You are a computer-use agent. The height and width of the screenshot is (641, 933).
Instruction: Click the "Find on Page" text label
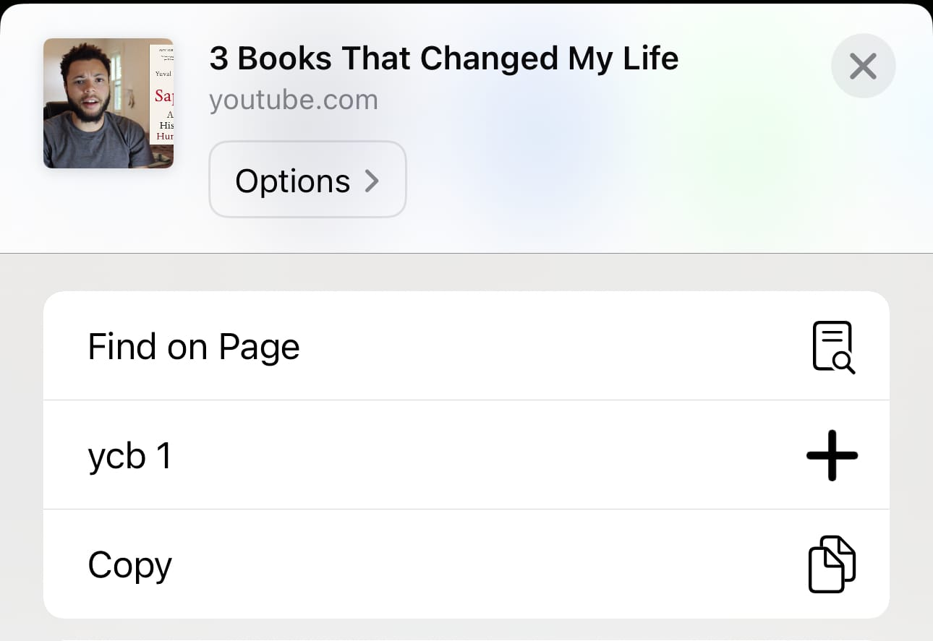point(194,347)
